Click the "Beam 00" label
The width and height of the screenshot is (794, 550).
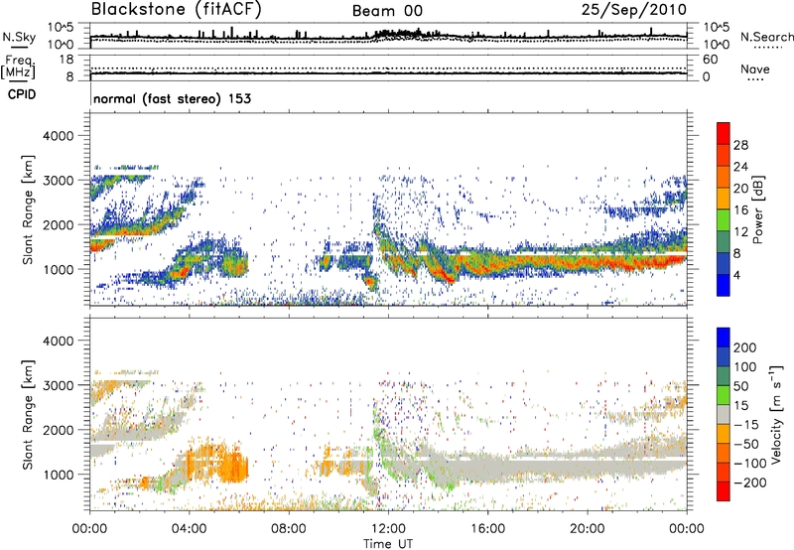387,11
